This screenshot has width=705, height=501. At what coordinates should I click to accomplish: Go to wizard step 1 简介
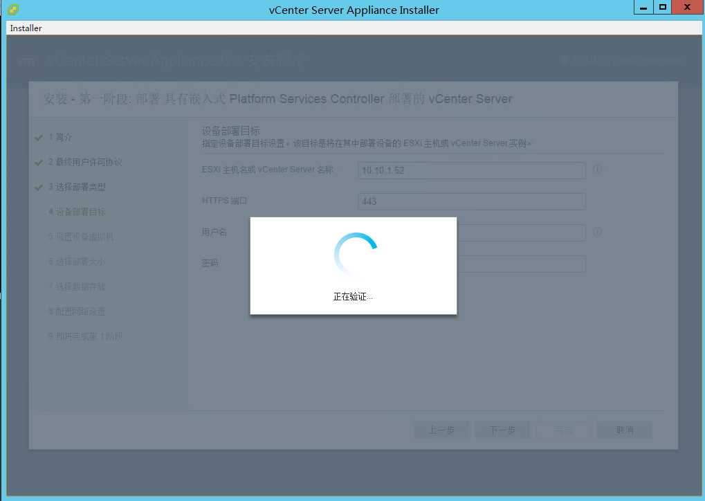[x=60, y=137]
